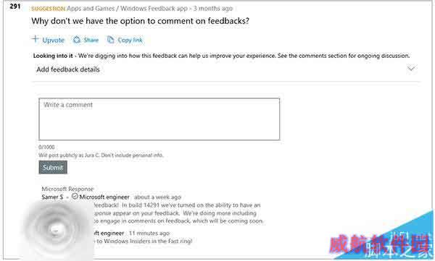Click the Looking into it status text

coord(53,56)
